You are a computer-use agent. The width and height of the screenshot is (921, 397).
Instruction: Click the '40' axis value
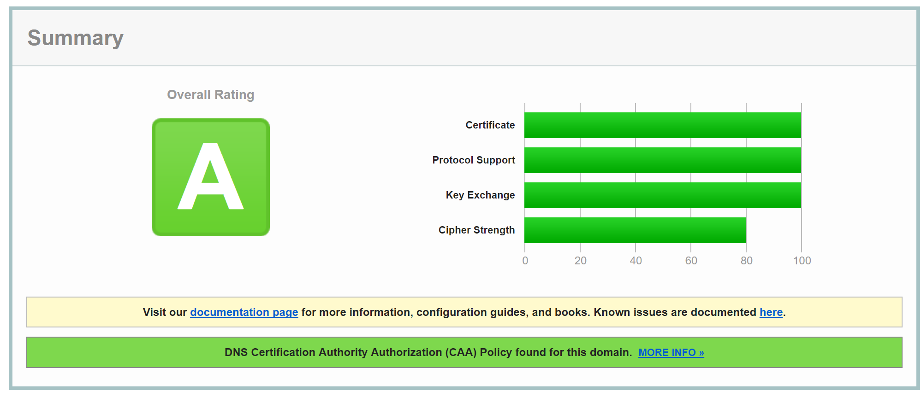coord(636,261)
